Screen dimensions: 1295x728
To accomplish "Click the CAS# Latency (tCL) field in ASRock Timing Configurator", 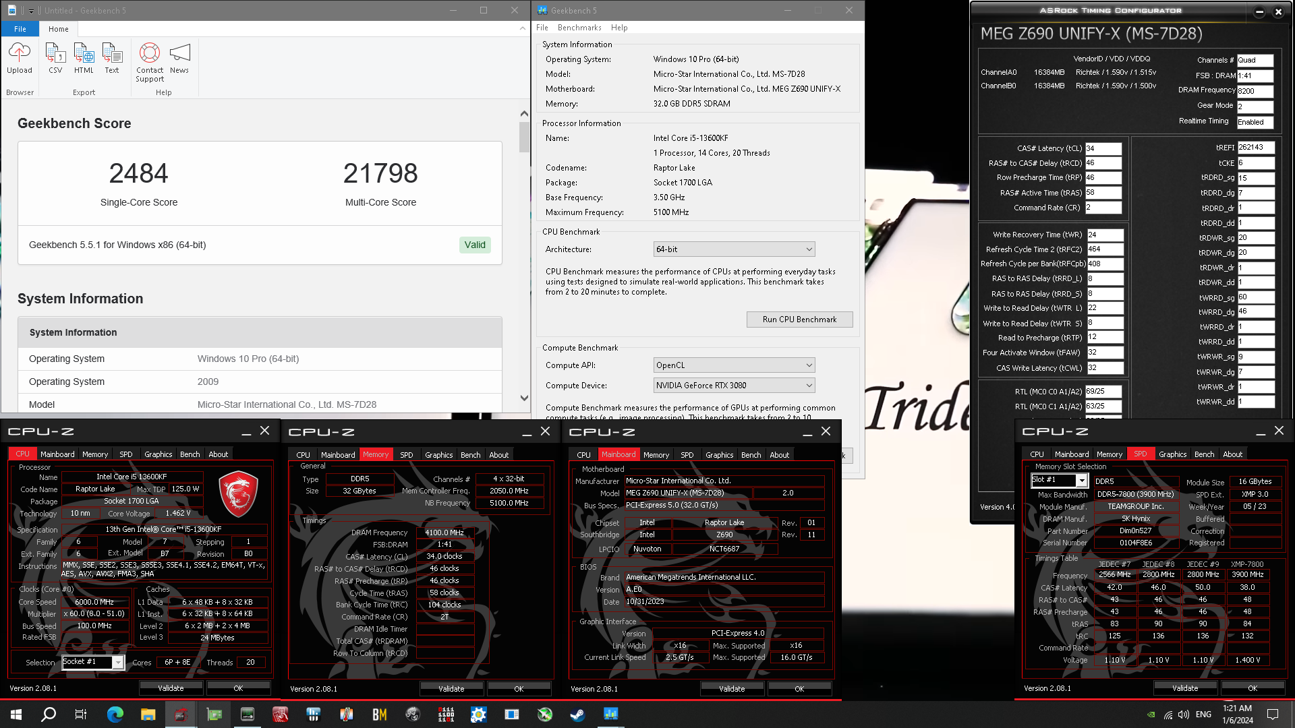I will pyautogui.click(x=1103, y=148).
